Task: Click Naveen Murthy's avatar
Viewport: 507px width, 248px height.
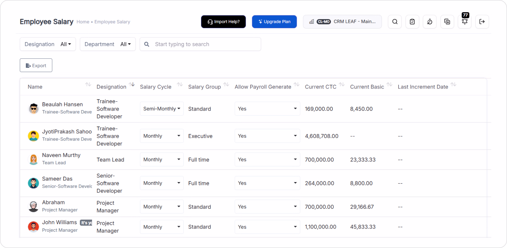Action: pyautogui.click(x=33, y=159)
